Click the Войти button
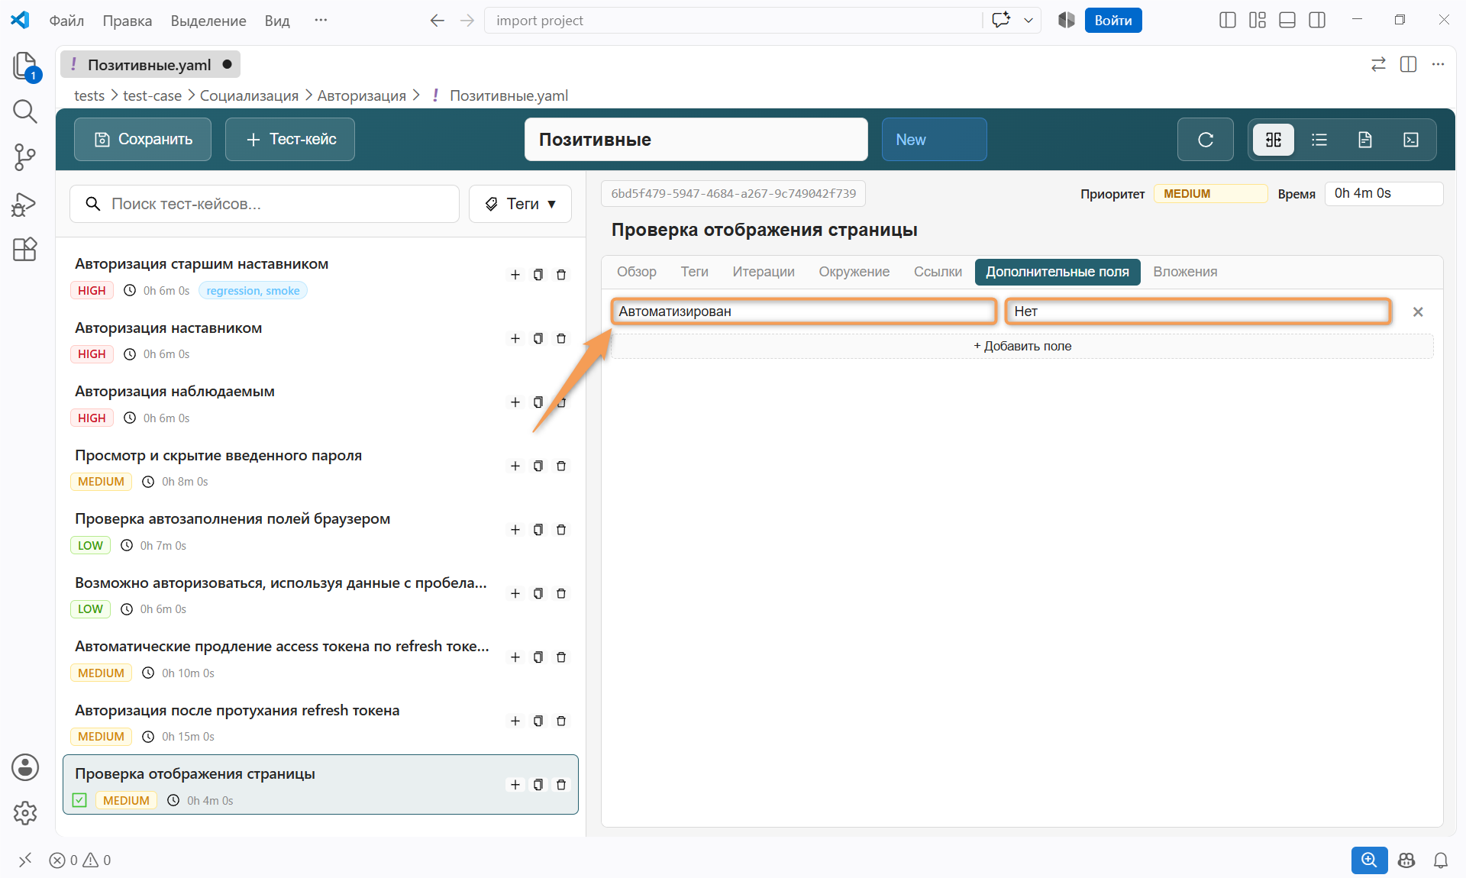The width and height of the screenshot is (1466, 878). point(1113,21)
